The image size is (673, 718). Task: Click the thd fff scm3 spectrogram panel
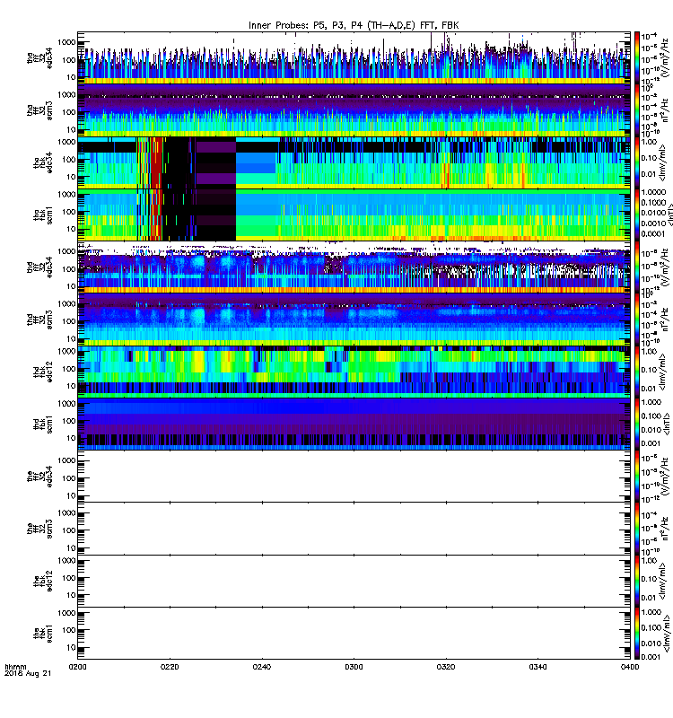tap(354, 320)
